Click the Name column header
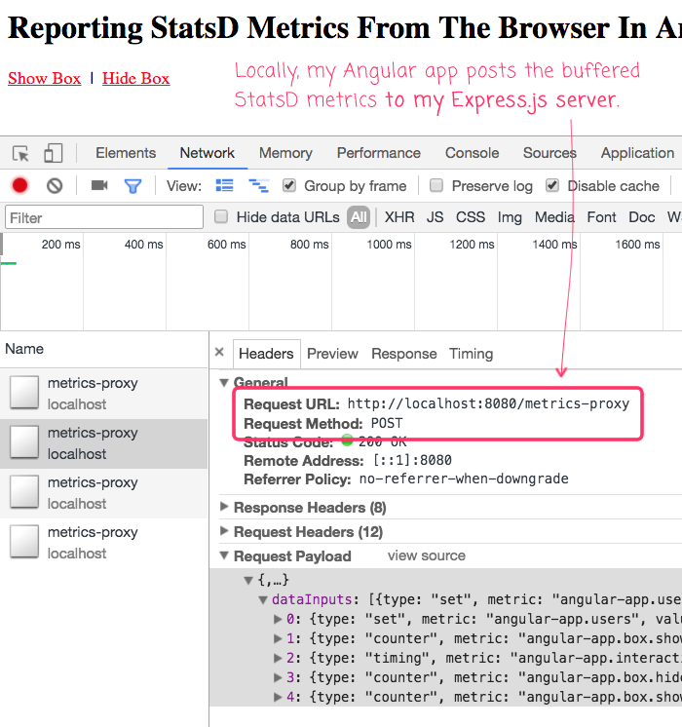 [x=24, y=349]
